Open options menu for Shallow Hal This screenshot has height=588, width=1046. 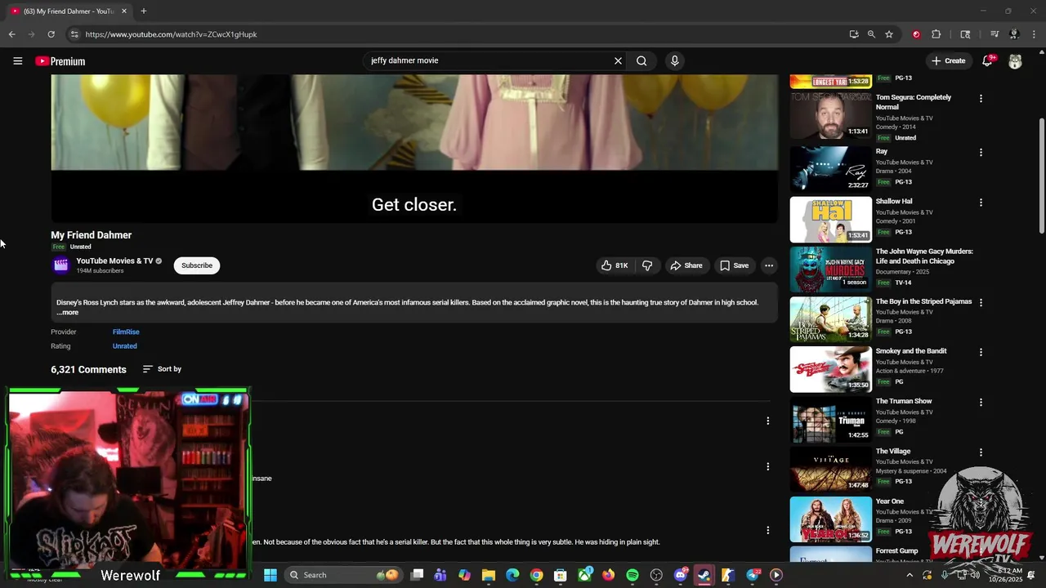[x=981, y=203]
